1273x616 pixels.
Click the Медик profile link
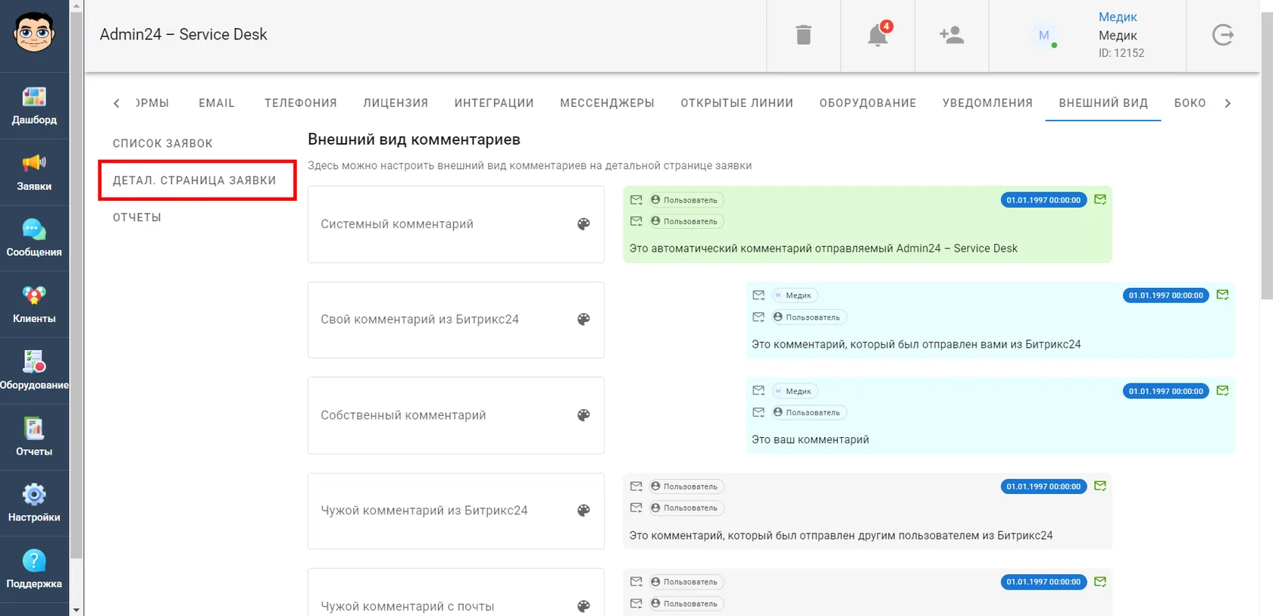1118,17
